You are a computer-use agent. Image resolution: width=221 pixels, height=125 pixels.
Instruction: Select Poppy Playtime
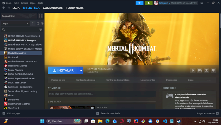click(x=22, y=70)
